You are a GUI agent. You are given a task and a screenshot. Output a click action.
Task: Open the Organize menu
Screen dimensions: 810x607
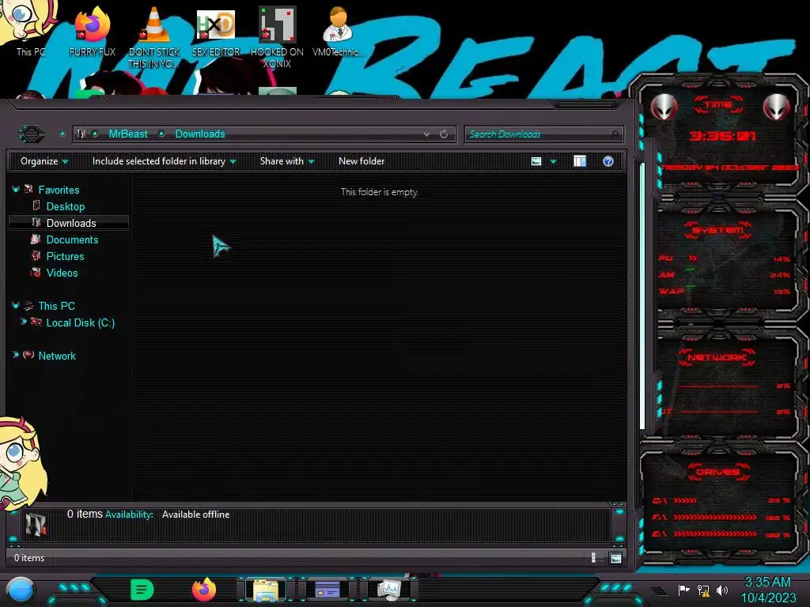click(x=44, y=161)
